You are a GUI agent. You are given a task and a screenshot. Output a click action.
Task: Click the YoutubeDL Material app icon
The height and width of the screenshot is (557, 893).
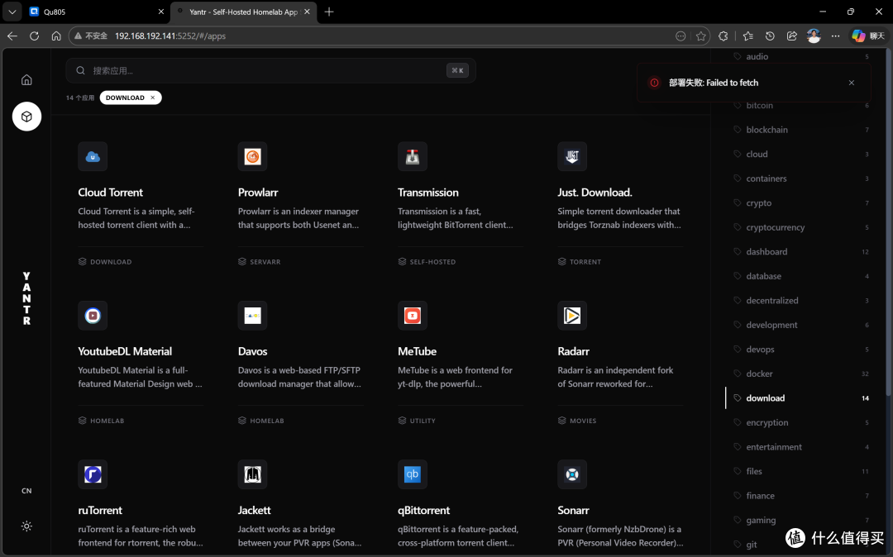[x=93, y=315]
